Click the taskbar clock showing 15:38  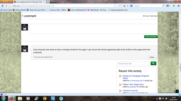(173, 98)
